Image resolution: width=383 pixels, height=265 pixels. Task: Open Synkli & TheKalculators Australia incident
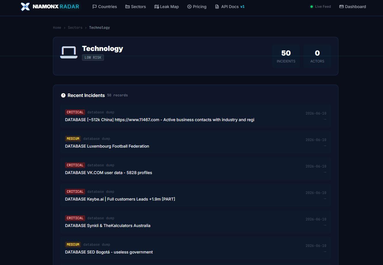[196, 222]
